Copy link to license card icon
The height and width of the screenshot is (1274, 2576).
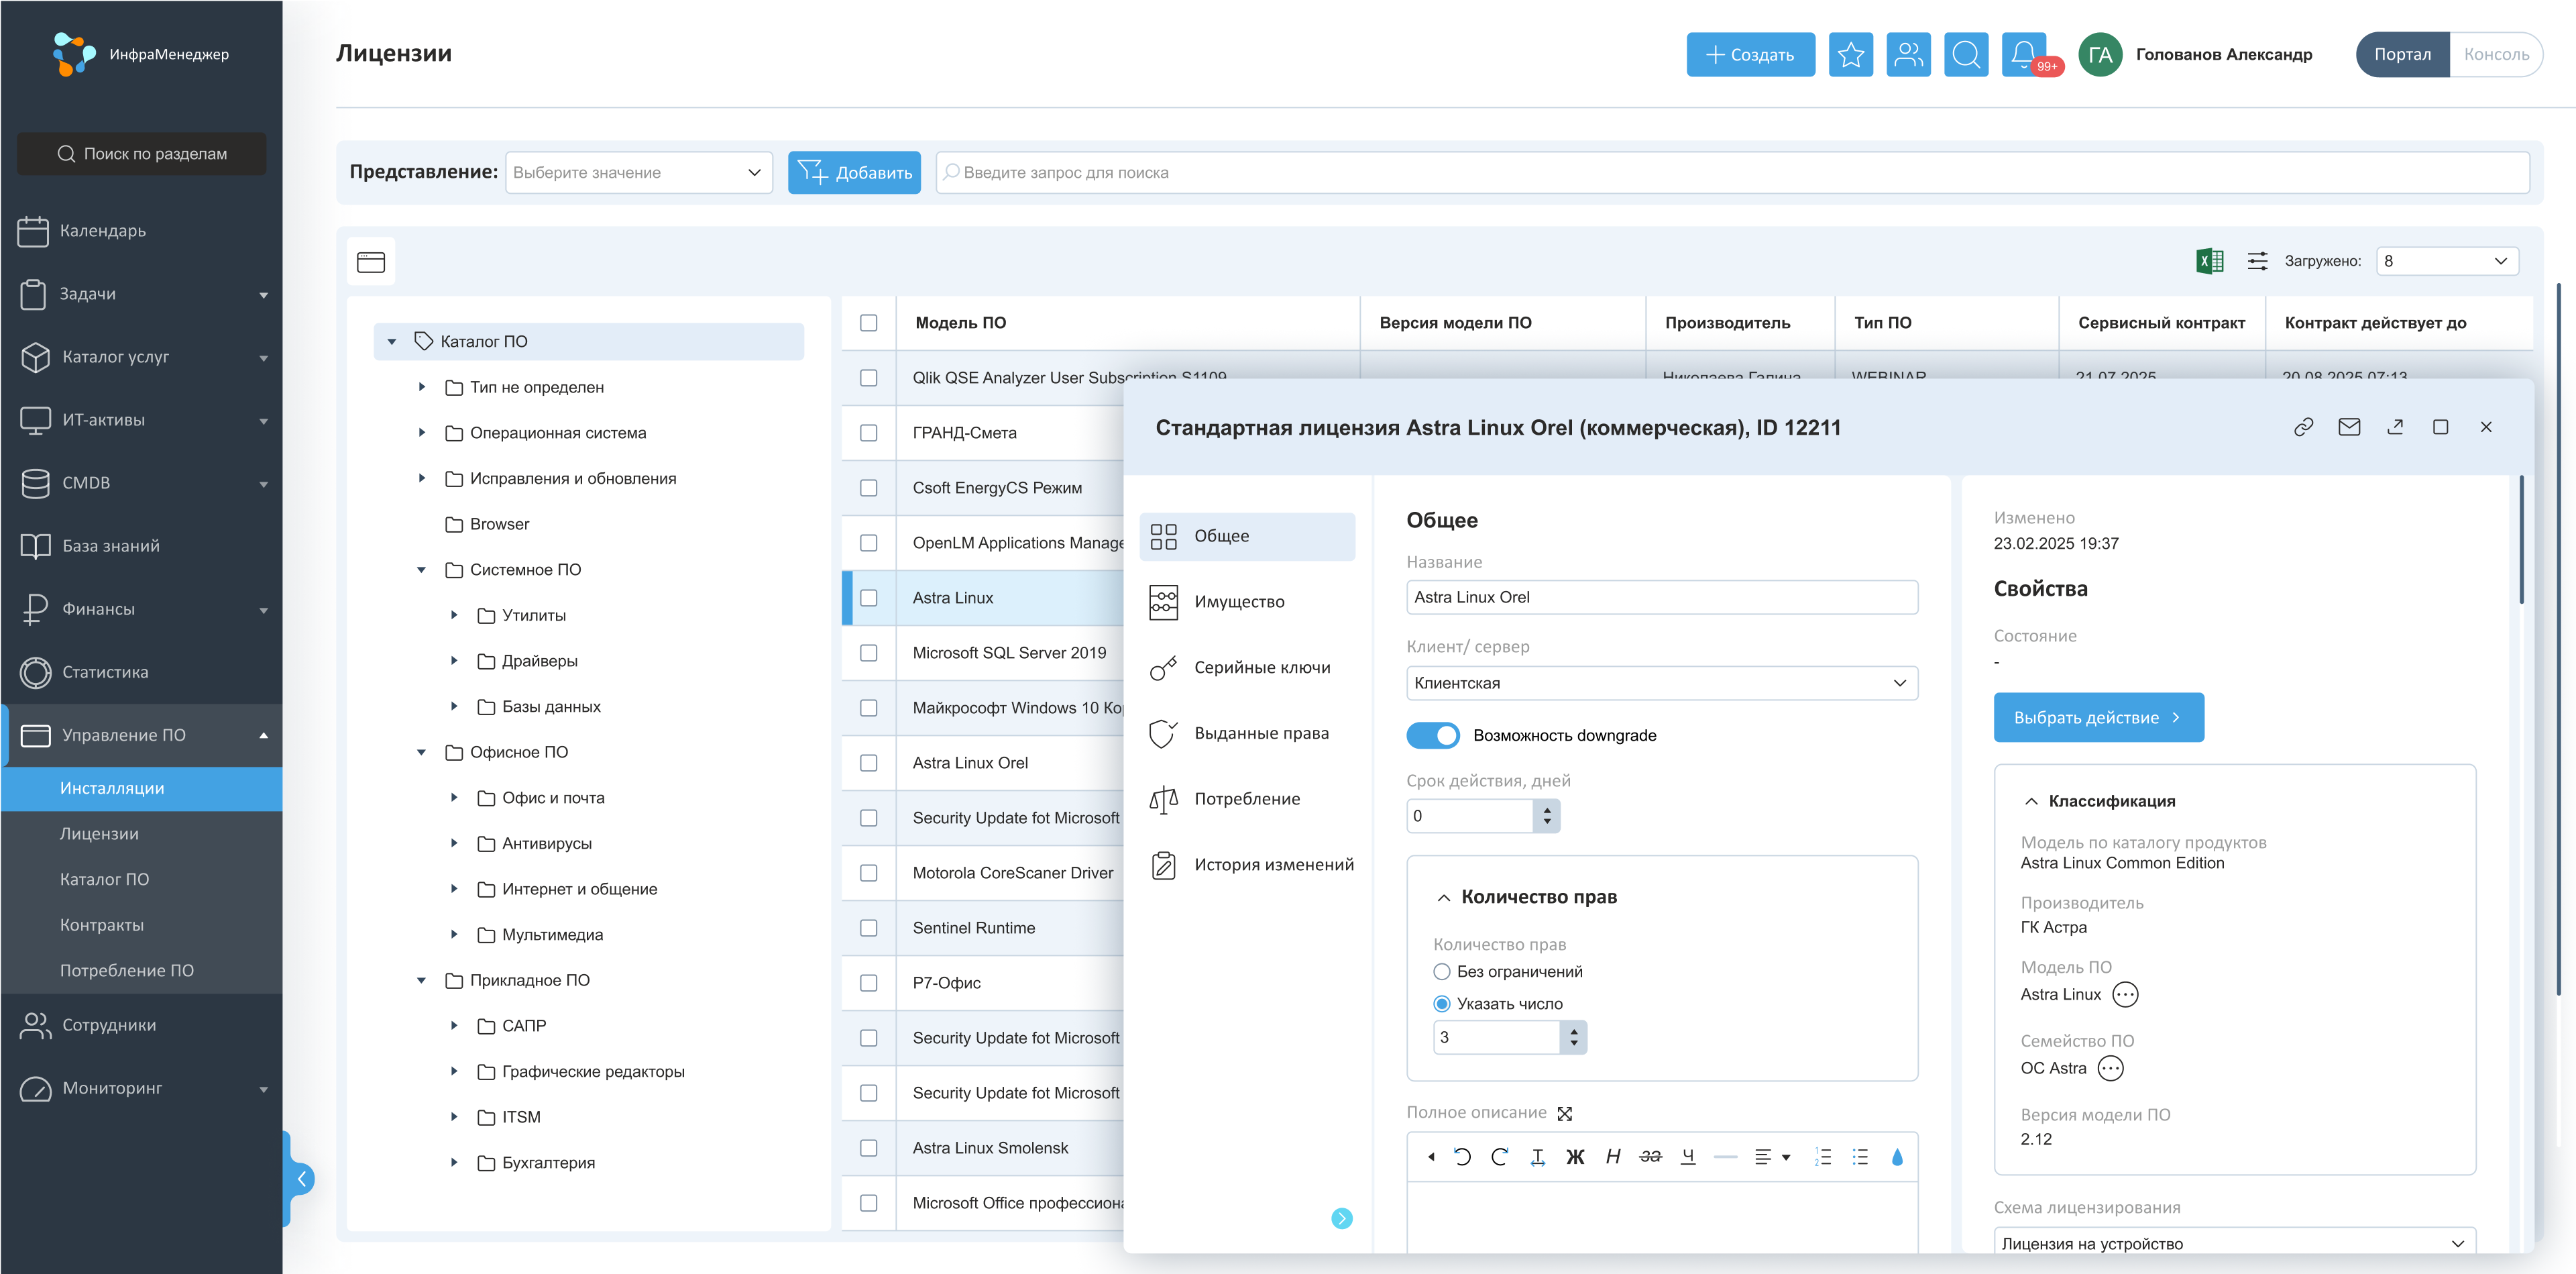pos(2303,427)
